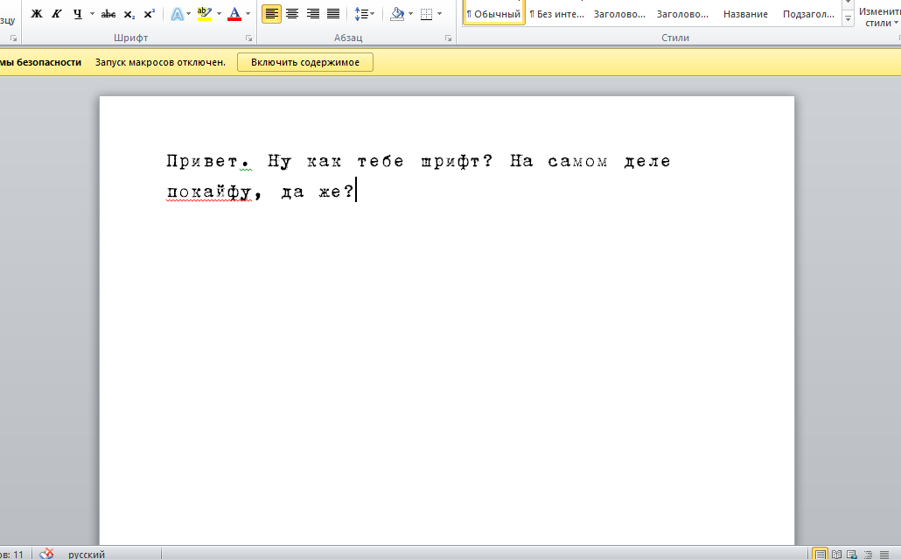Toggle italic formatting (К)

tap(57, 14)
